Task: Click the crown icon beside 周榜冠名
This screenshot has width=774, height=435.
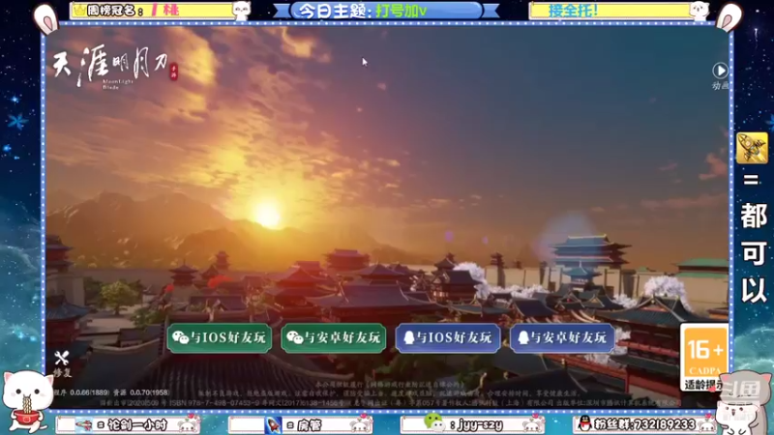Action: [78, 10]
